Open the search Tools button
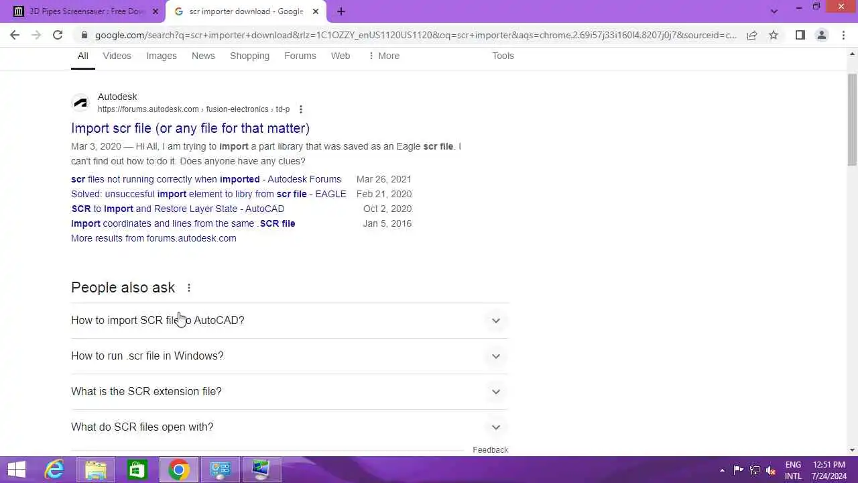858x483 pixels. point(503,56)
